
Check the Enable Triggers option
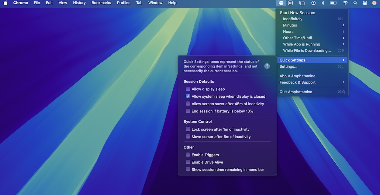(x=188, y=155)
